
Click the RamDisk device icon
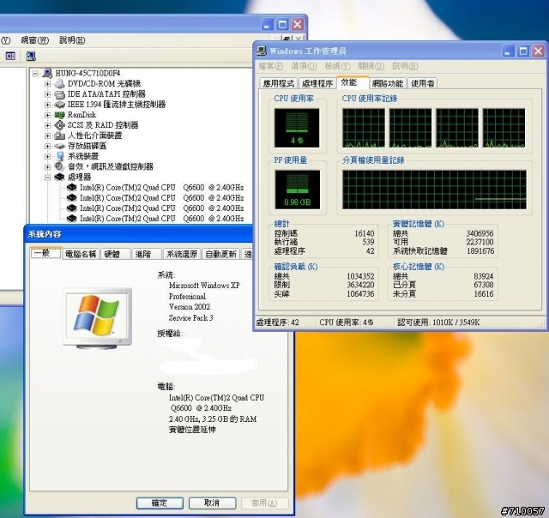point(59,115)
